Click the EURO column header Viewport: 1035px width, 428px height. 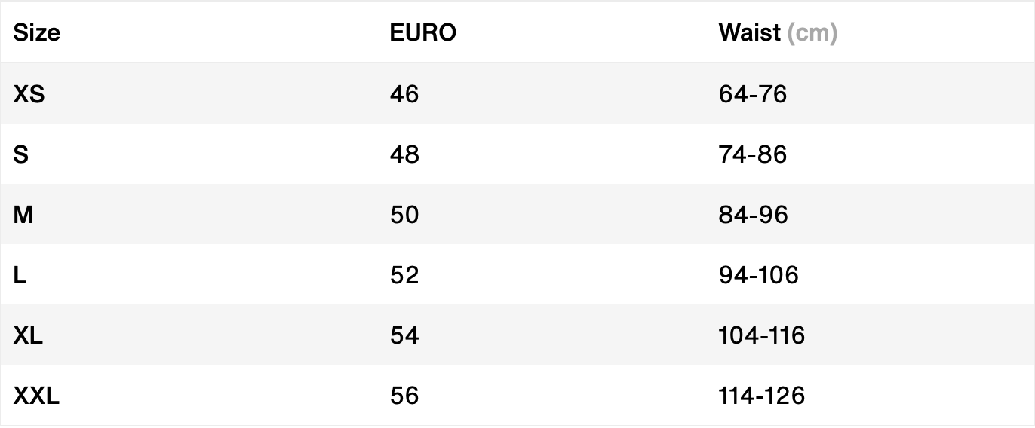tap(422, 33)
